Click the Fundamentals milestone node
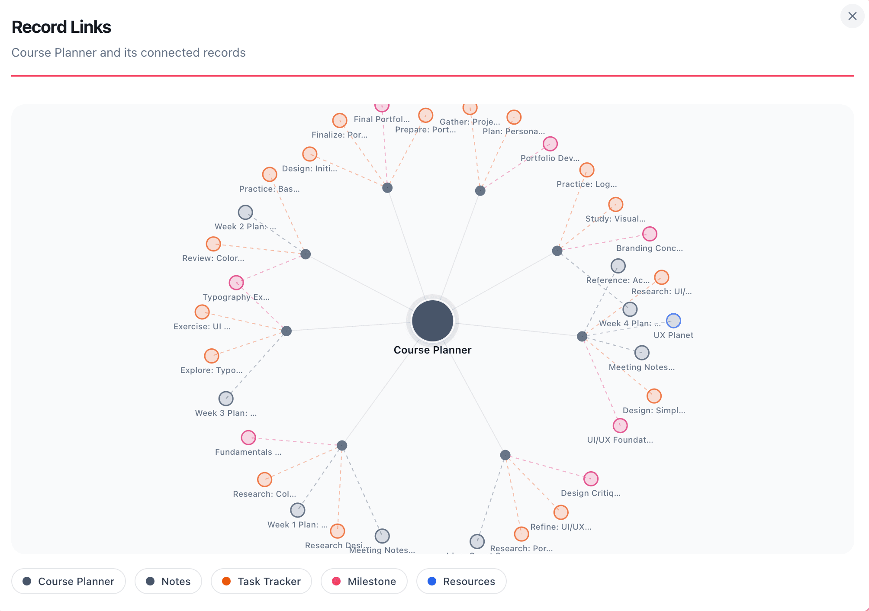Viewport: 869px width, 611px height. [x=248, y=437]
